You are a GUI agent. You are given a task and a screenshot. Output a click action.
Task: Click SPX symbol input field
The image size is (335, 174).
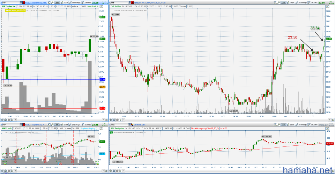pyautogui.click(x=119, y=125)
